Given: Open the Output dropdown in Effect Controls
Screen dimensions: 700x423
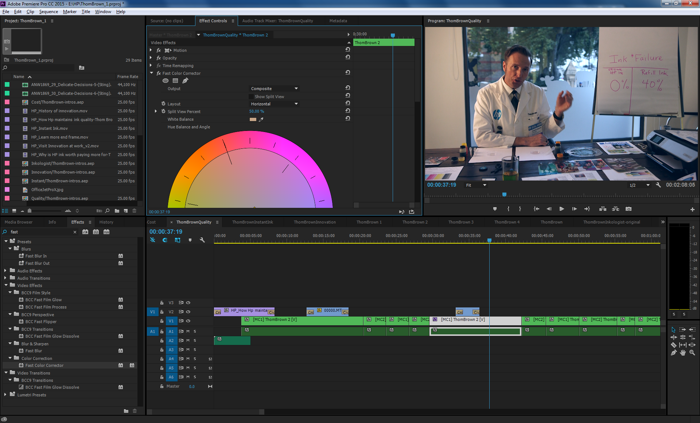Looking at the screenshot, I should coord(273,89).
